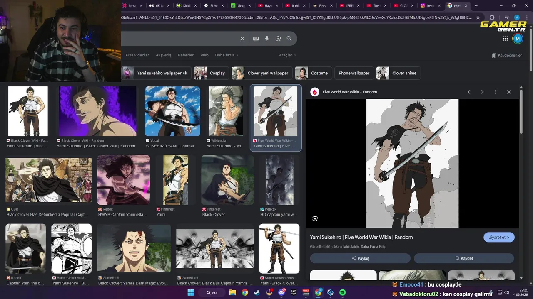
Task: Open the Vocal SUKEHIRO YAMI Journal thumbnail
Action: pyautogui.click(x=172, y=111)
